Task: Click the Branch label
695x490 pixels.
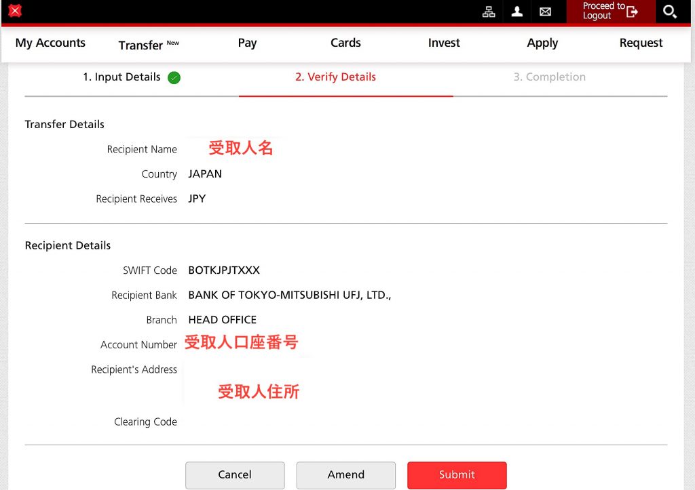Action: click(162, 320)
